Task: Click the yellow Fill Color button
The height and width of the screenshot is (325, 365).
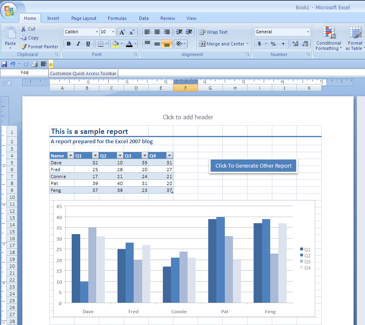Action: point(115,44)
